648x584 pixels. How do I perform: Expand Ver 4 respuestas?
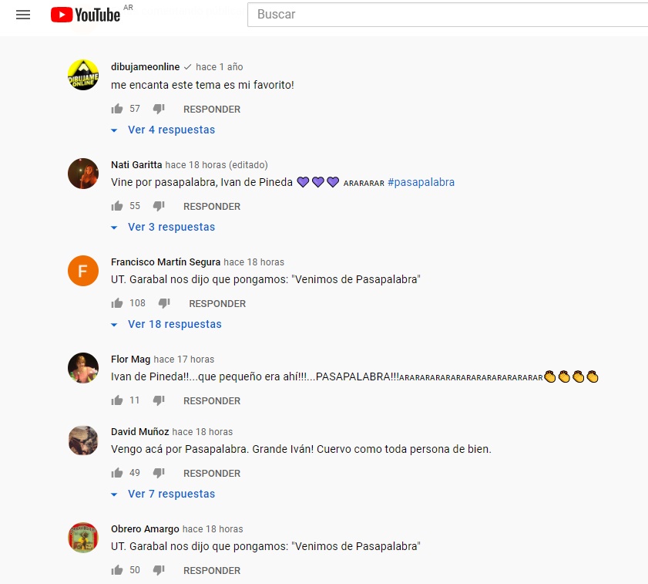coord(163,130)
